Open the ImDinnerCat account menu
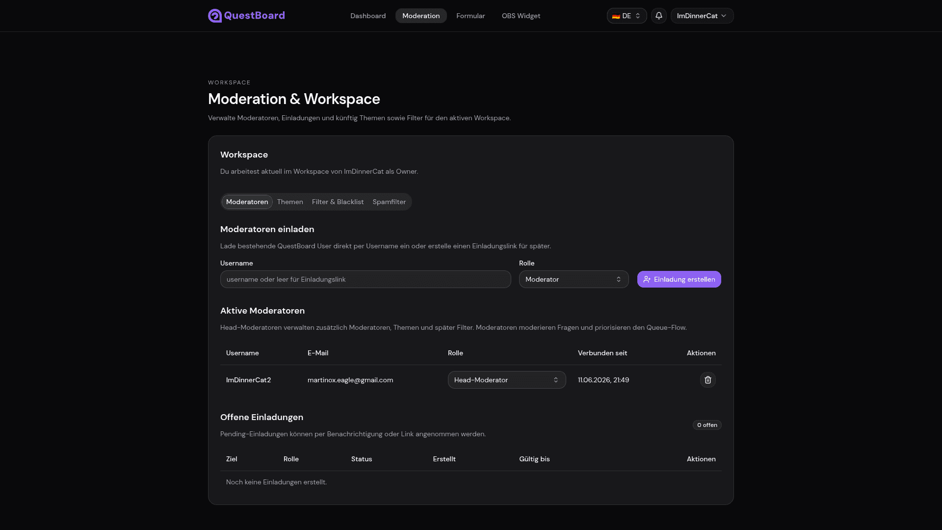The image size is (942, 530). (x=702, y=16)
